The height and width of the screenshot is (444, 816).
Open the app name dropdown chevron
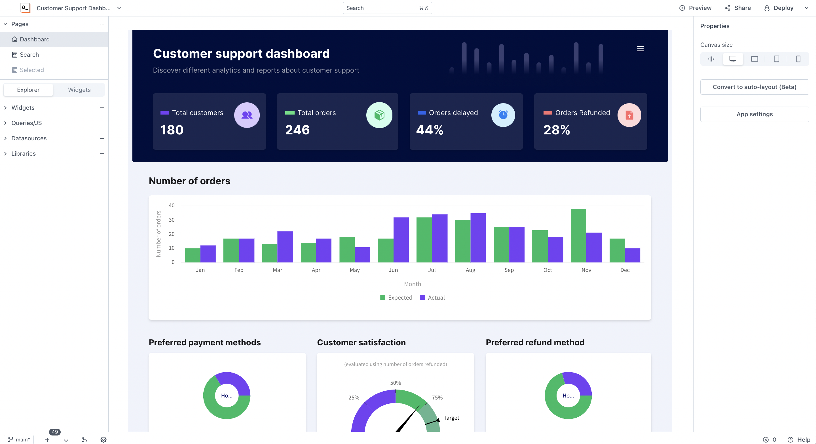119,8
